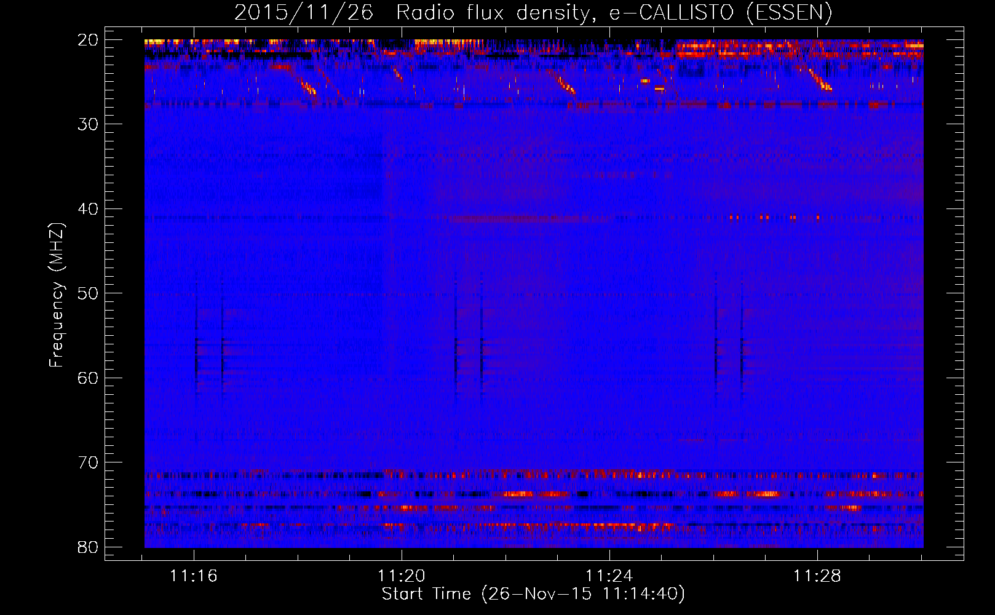Click the 50 frequency tick label
The width and height of the screenshot is (995, 615).
(88, 293)
